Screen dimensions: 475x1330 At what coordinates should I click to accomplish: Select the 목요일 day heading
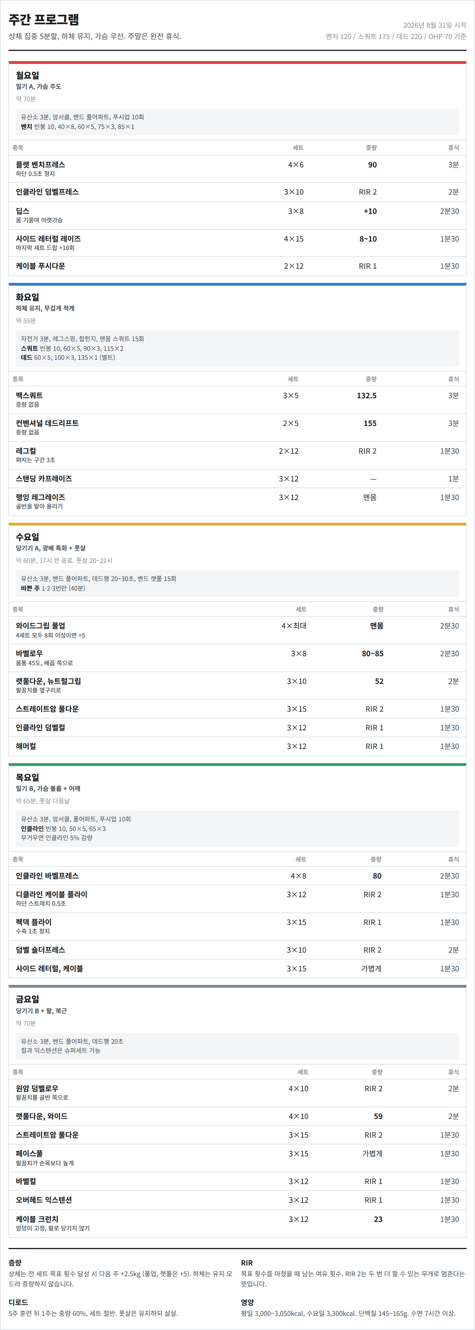point(27,777)
